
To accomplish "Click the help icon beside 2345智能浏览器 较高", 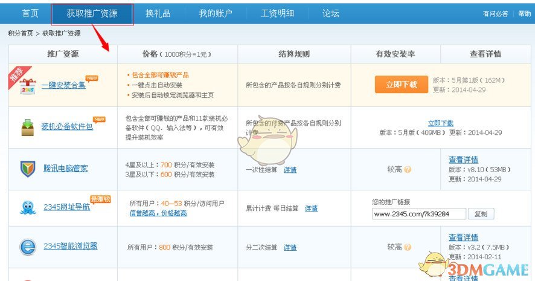I will coord(408,247).
